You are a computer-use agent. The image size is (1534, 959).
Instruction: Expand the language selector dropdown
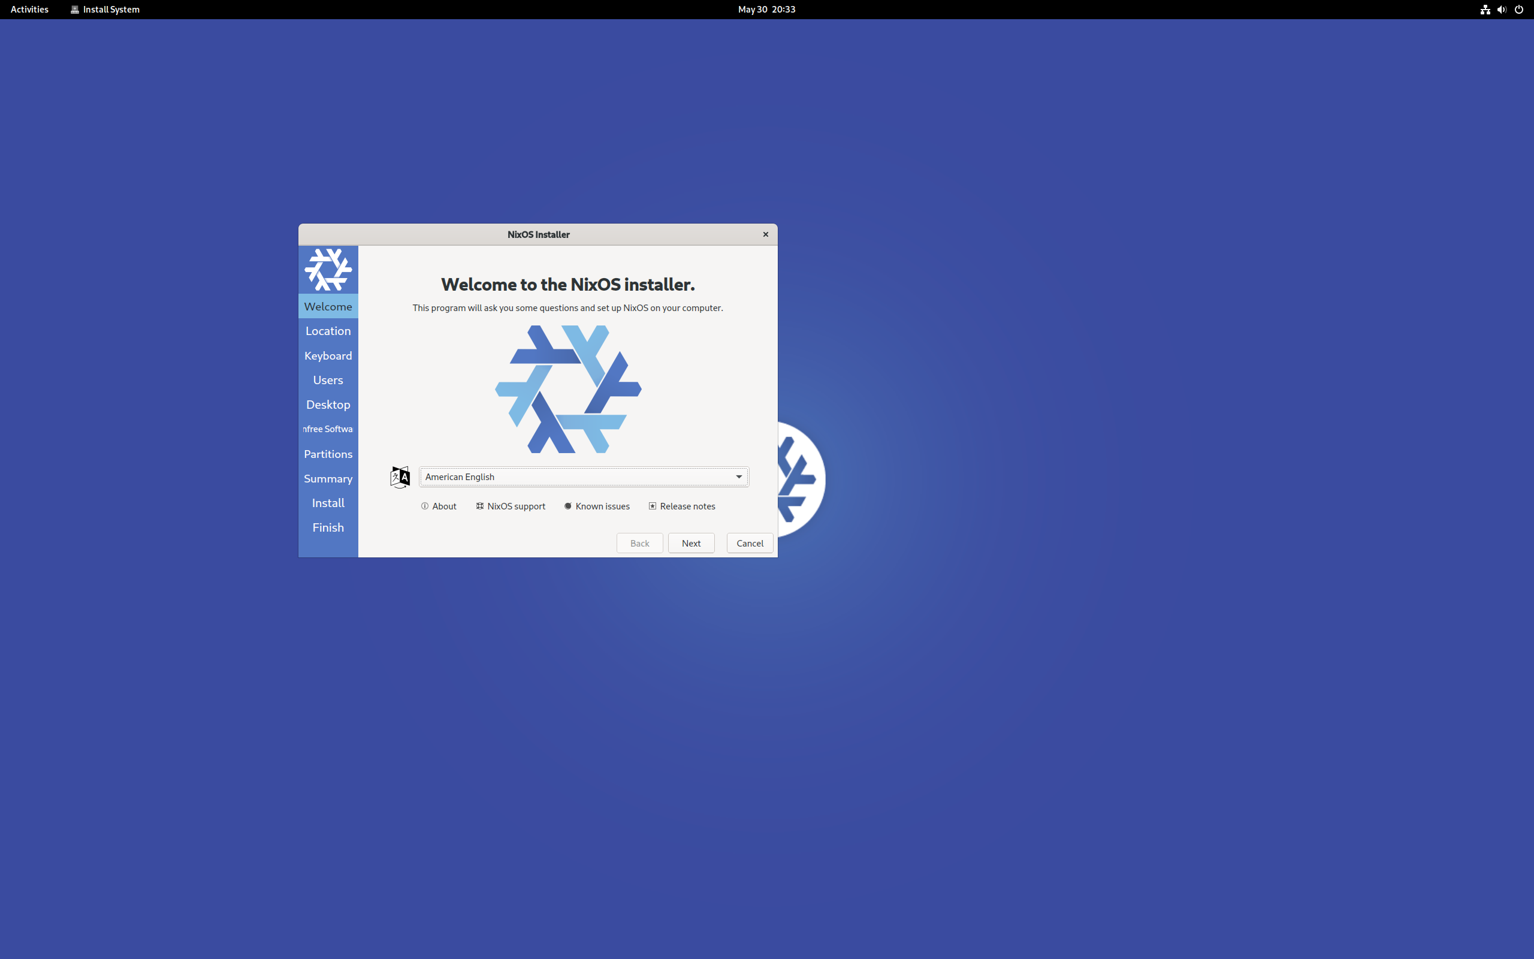(738, 476)
